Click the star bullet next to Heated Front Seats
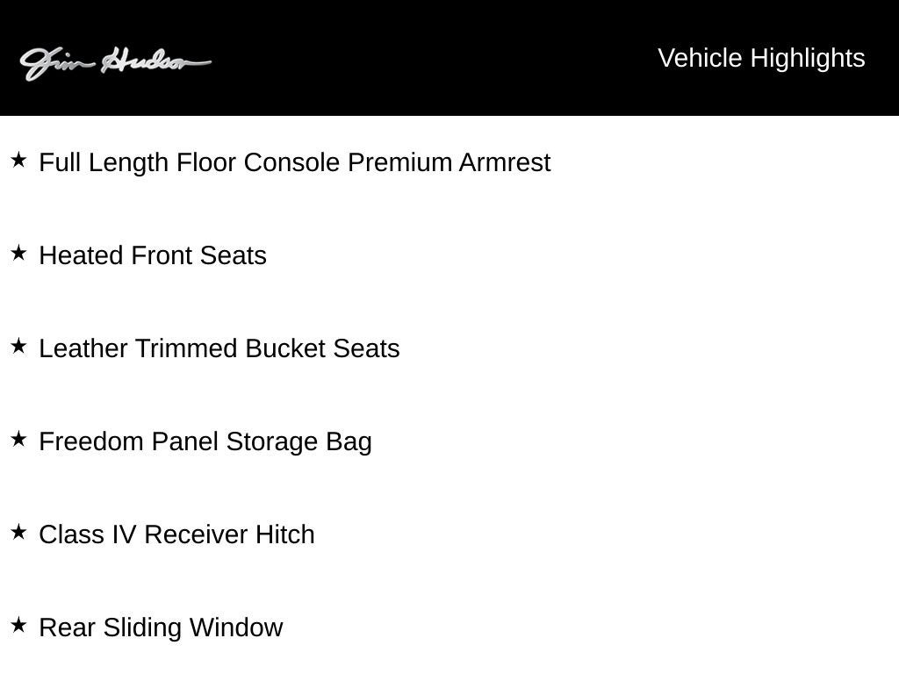 coord(18,254)
